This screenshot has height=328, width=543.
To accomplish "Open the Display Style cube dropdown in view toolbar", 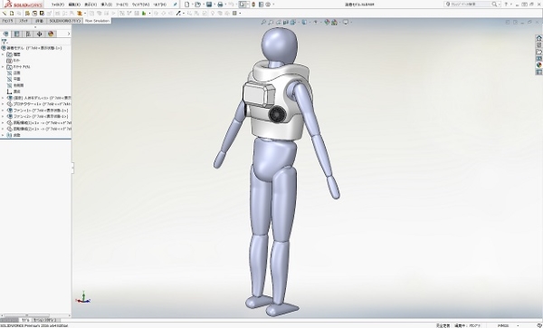I will (x=304, y=22).
